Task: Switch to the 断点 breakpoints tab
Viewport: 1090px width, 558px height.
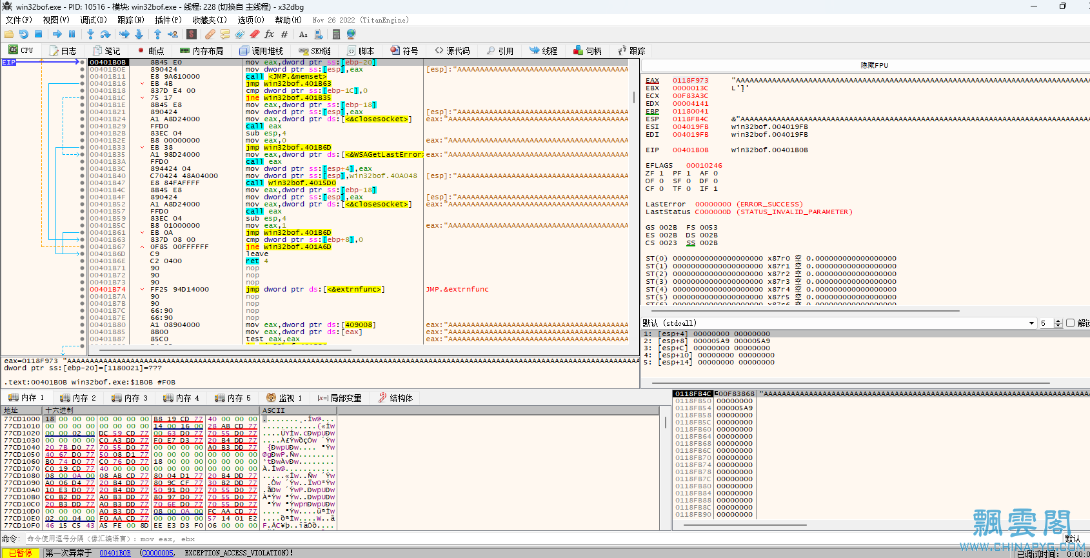Action: 151,50
